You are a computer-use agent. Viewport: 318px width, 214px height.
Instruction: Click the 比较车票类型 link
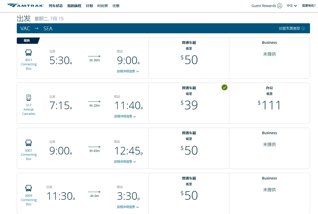(x=289, y=29)
